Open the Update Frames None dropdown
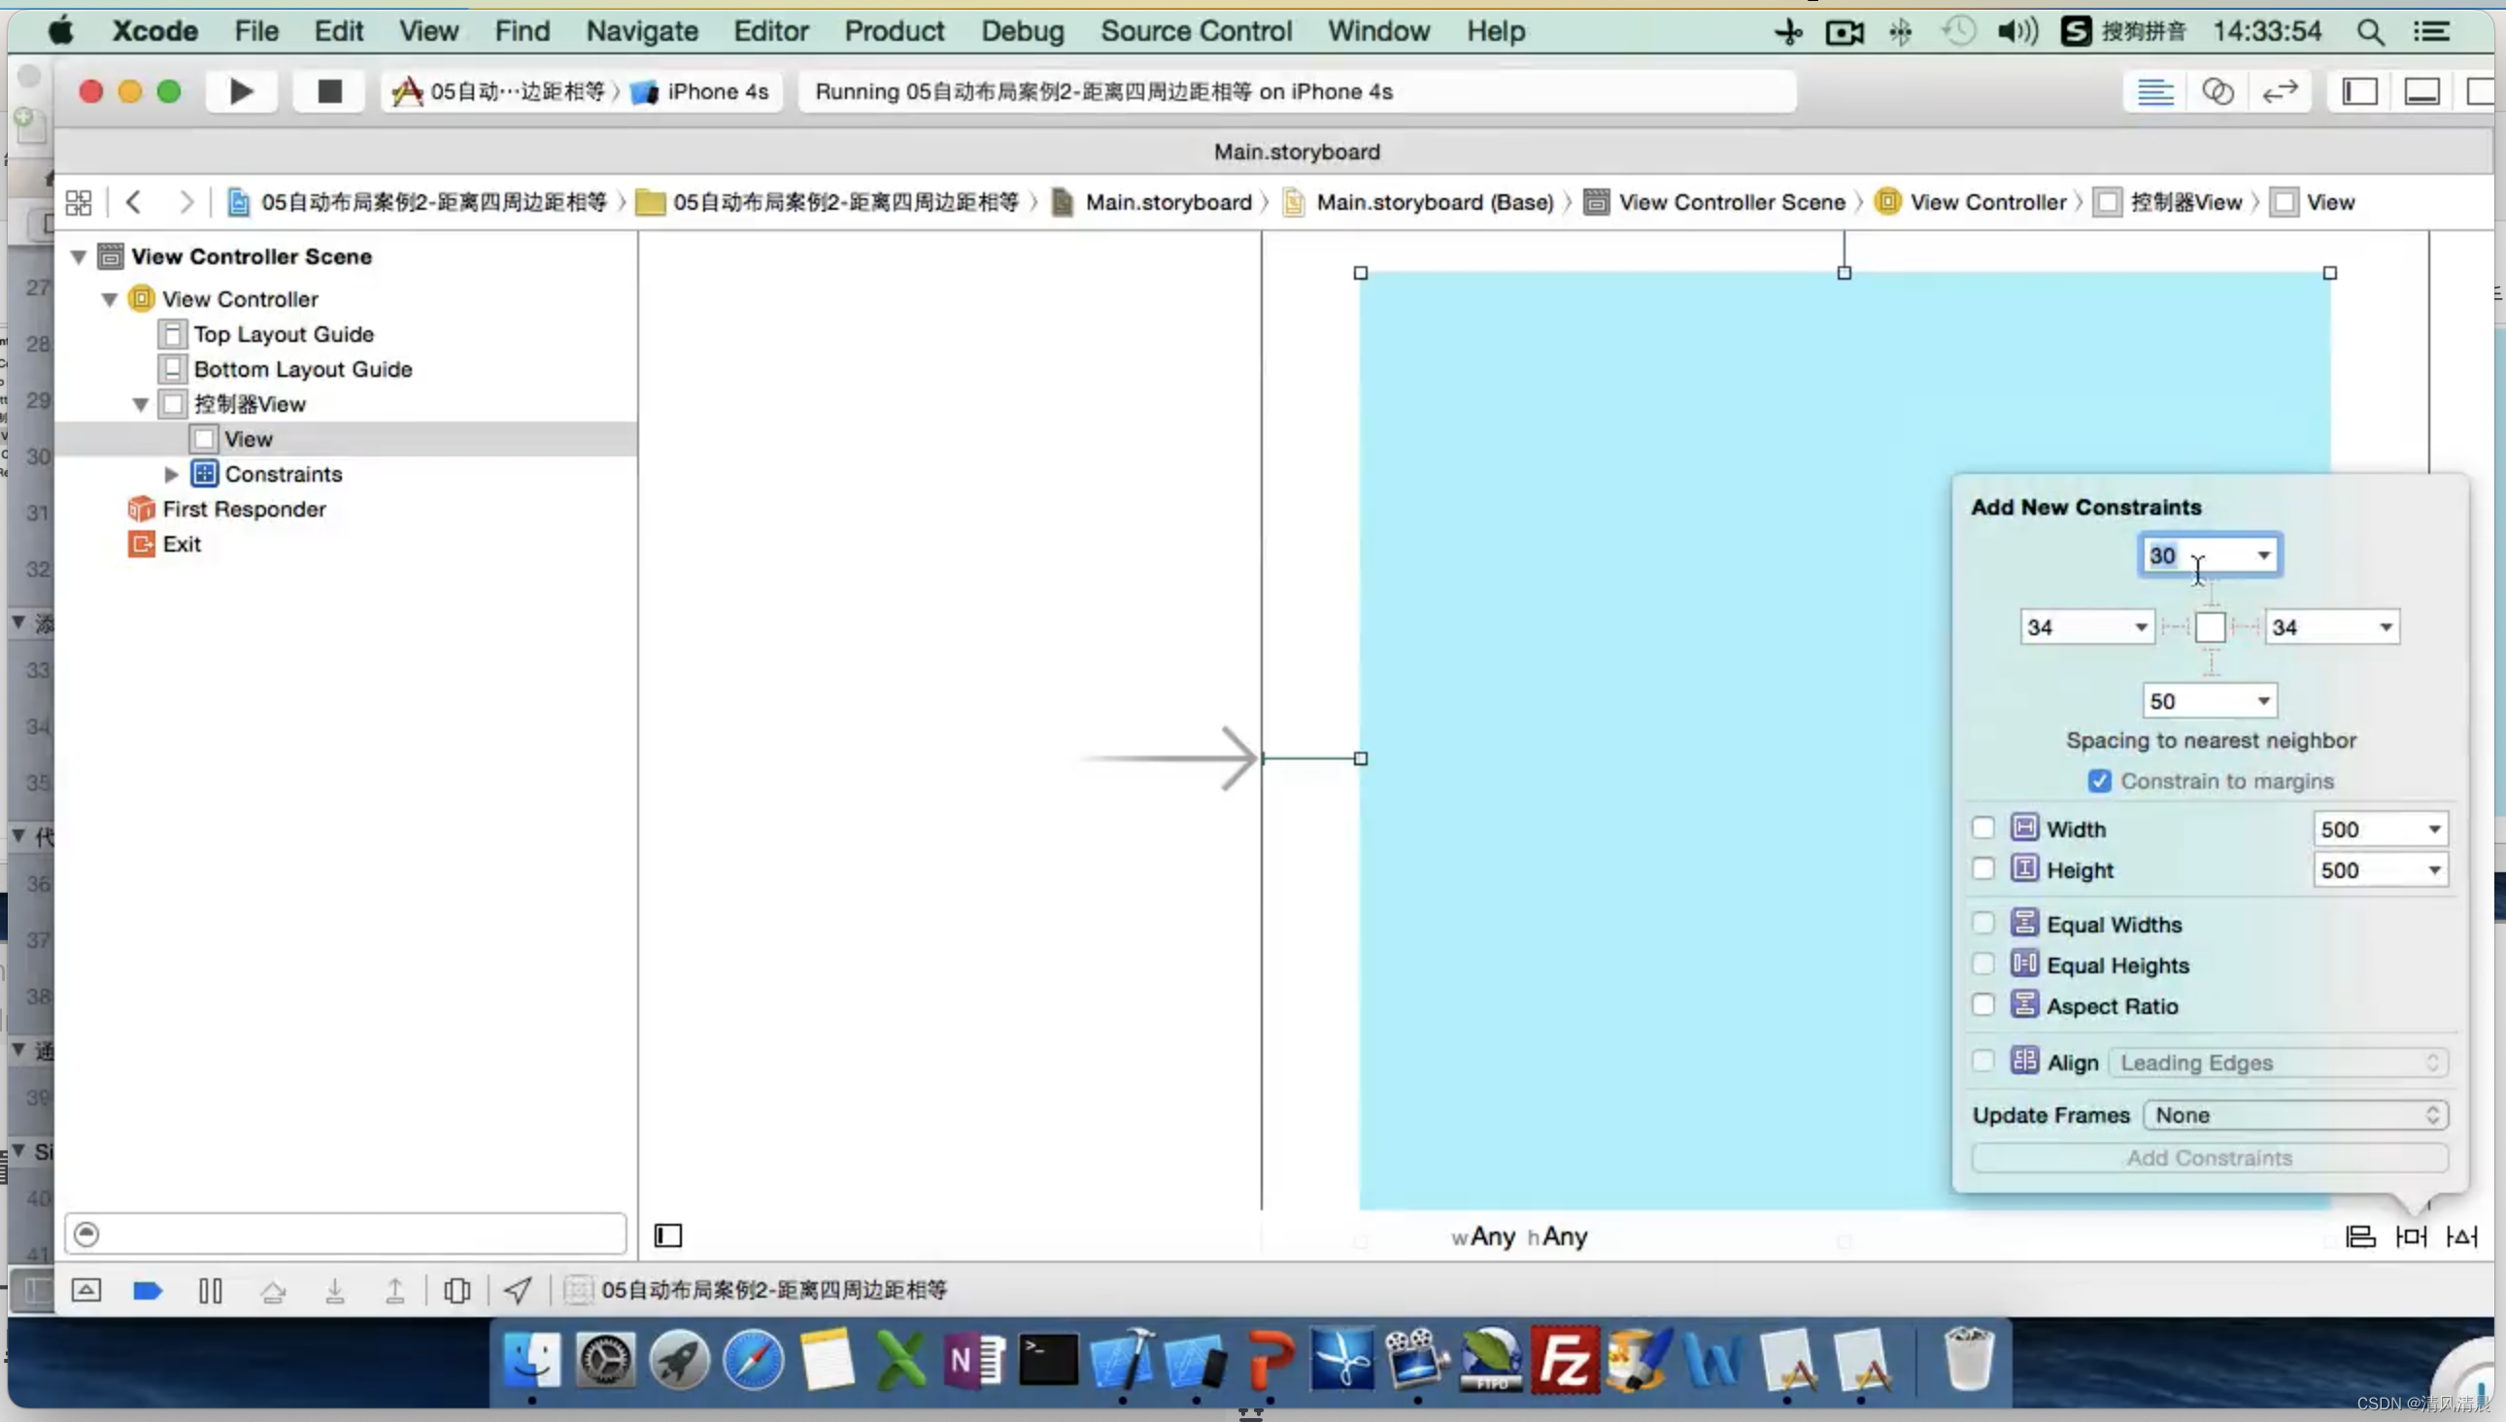The image size is (2506, 1422). (x=2295, y=1115)
